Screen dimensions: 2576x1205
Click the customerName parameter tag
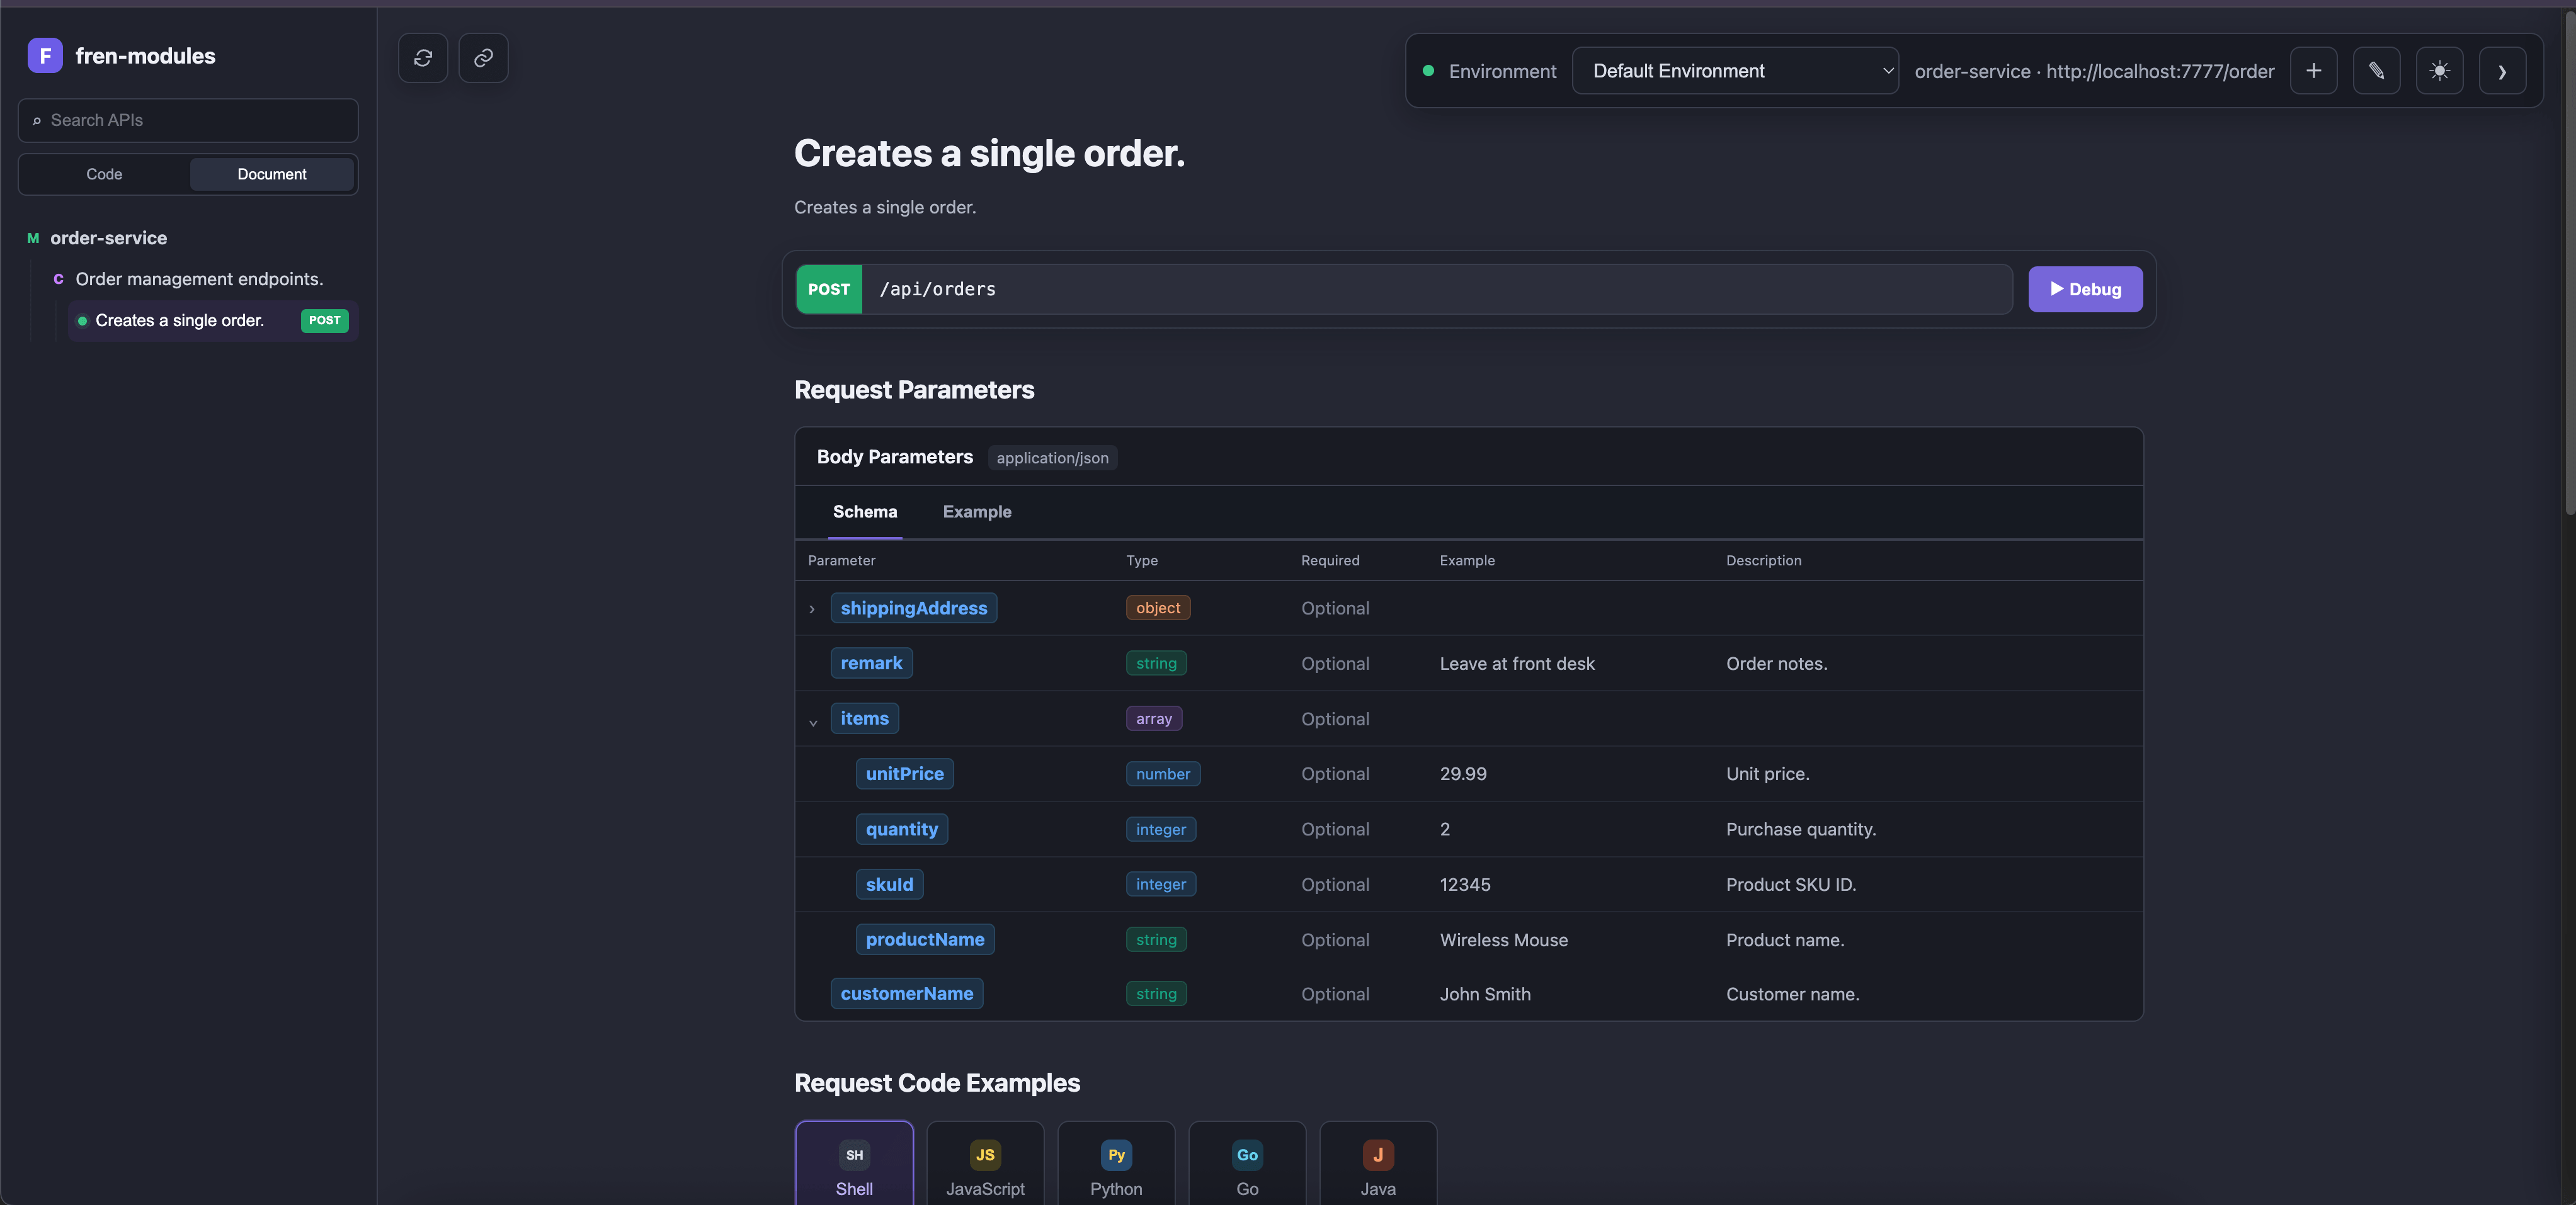click(907, 993)
